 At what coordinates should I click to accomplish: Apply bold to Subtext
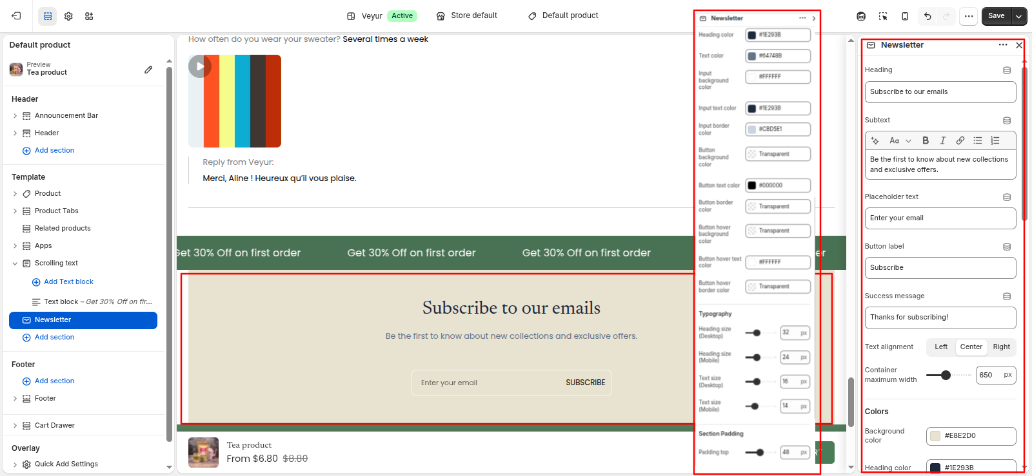pos(926,140)
